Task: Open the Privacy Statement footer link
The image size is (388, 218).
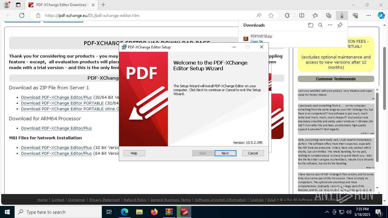Action: tap(105, 200)
